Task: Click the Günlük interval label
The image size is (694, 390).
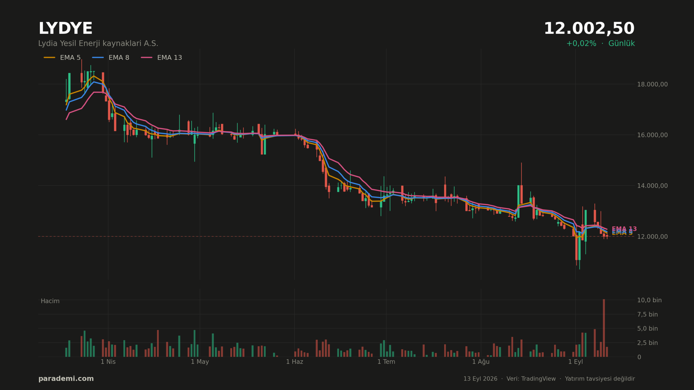Action: coord(622,44)
